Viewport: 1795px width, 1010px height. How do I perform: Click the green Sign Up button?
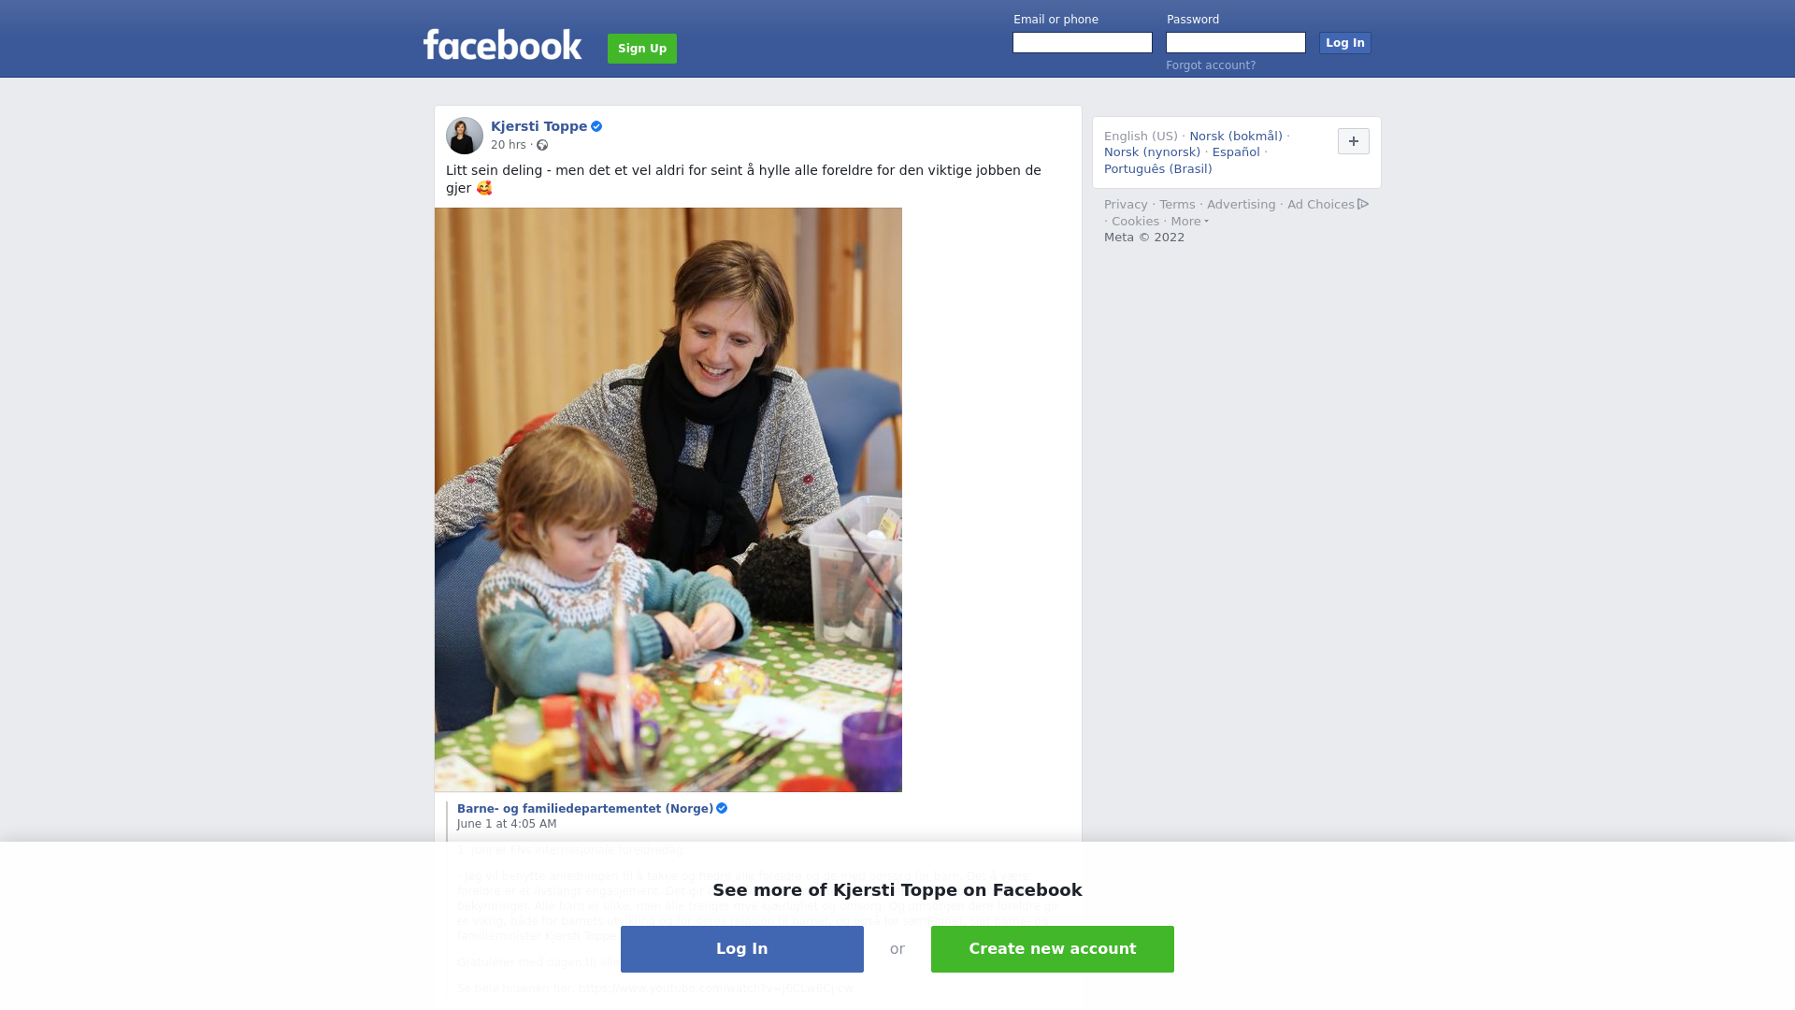[x=642, y=49]
